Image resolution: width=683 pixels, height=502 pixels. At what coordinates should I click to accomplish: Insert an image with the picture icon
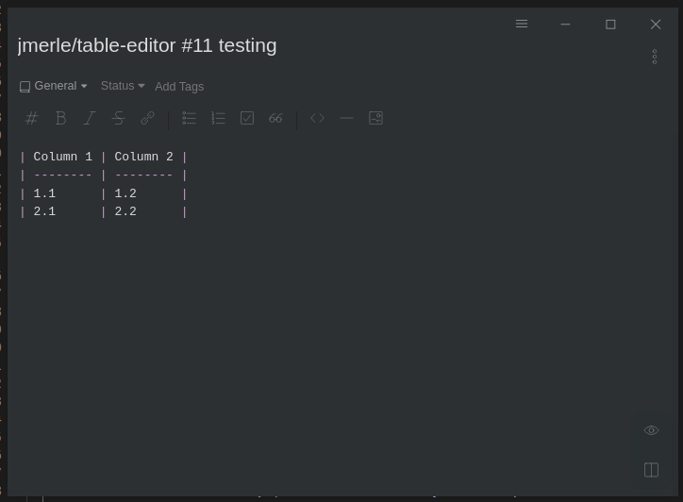click(x=375, y=118)
